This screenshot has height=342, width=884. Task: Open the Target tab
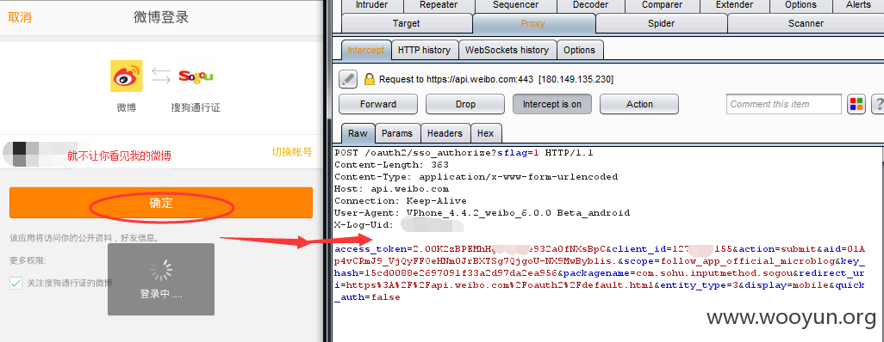pyautogui.click(x=407, y=23)
